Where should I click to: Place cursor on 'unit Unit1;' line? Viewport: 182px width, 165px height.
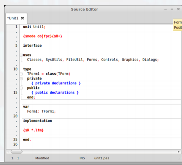tap(34, 27)
